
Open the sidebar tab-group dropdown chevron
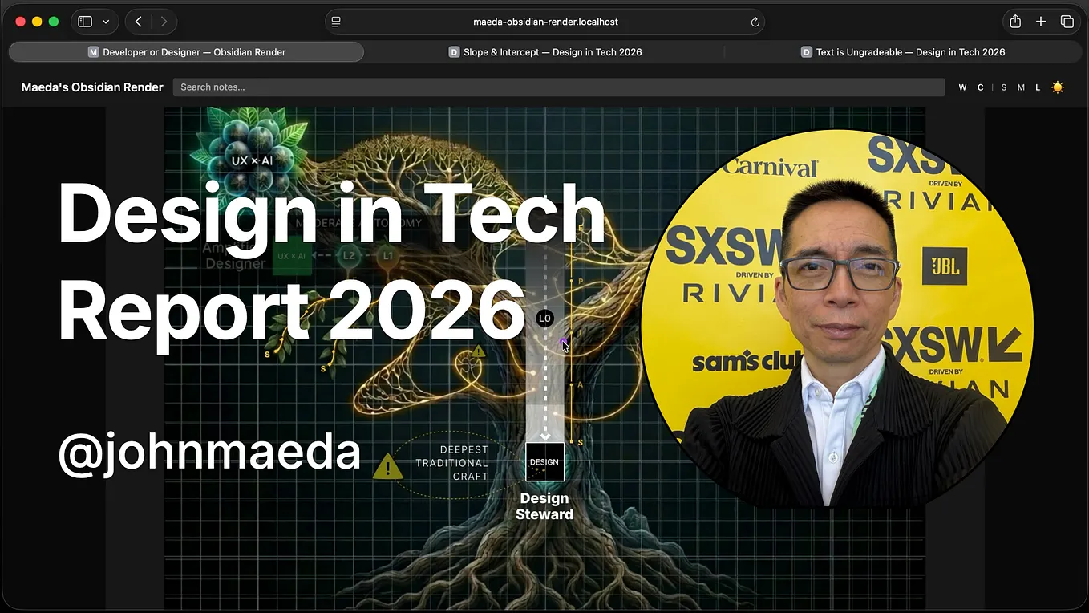pyautogui.click(x=106, y=22)
